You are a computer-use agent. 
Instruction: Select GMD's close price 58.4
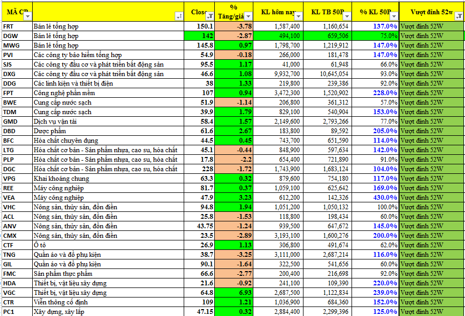(200, 122)
